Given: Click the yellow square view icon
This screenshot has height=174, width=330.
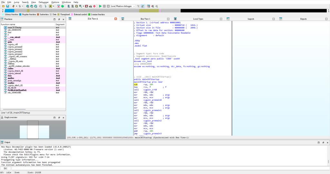Looking at the screenshot, I should (76, 6).
